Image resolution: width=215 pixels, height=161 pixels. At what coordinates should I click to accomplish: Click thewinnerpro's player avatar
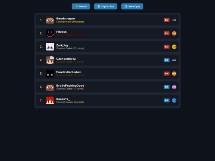(x=50, y=20)
